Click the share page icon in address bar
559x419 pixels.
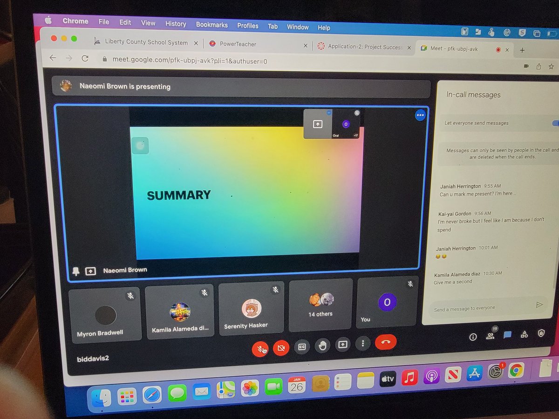(x=539, y=66)
